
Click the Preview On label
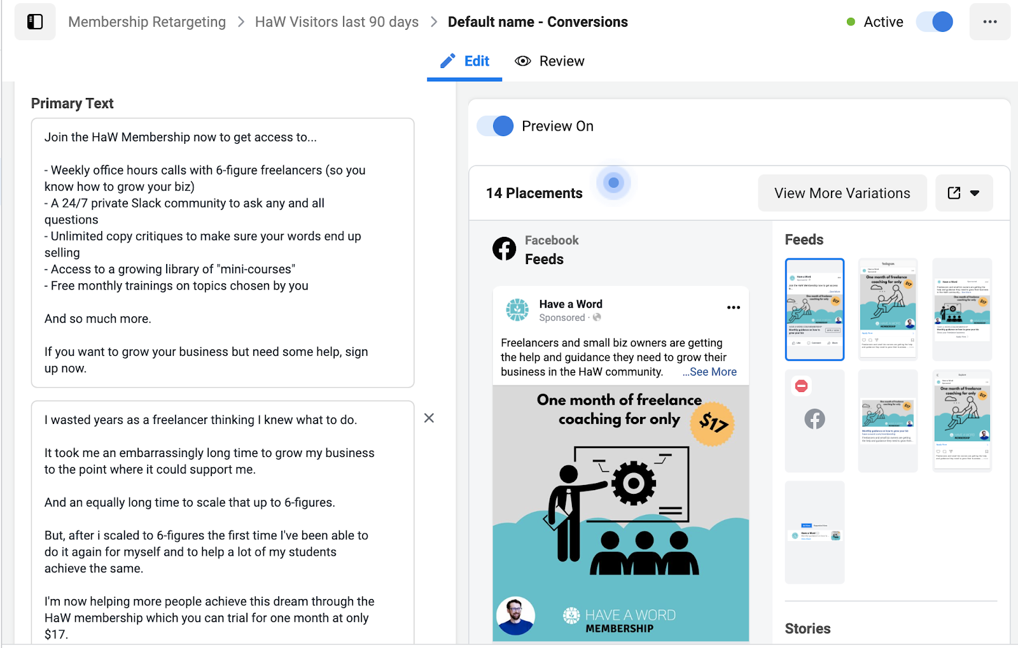point(558,126)
